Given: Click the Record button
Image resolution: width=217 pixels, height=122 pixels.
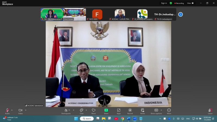Looking at the screenshot, I should [x=130, y=111].
